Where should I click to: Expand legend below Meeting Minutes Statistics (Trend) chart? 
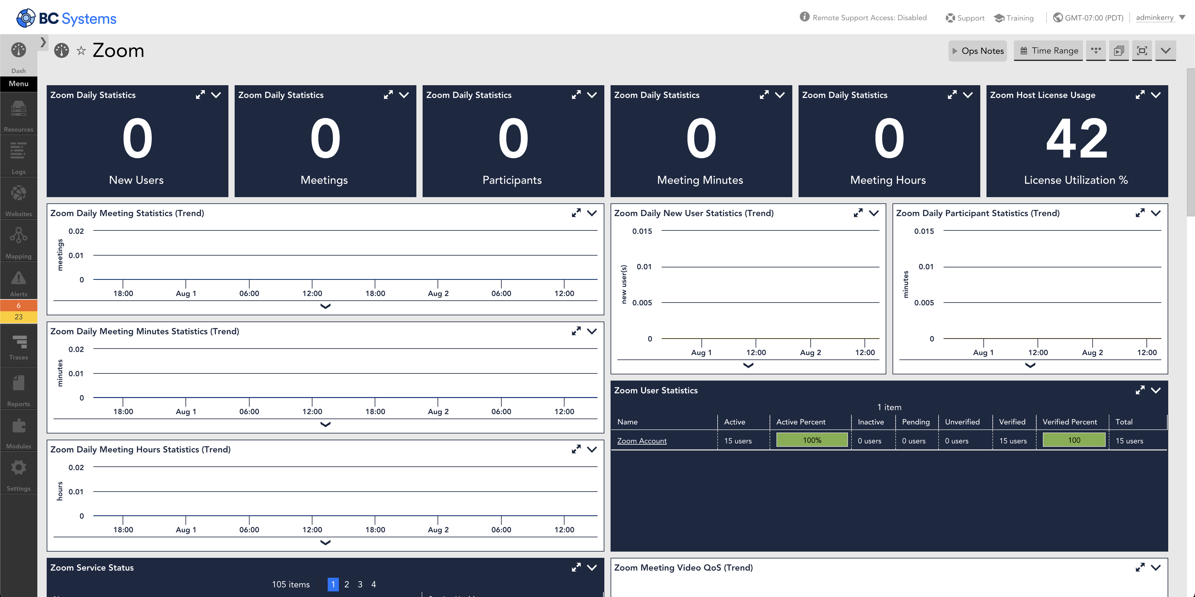pyautogui.click(x=325, y=424)
